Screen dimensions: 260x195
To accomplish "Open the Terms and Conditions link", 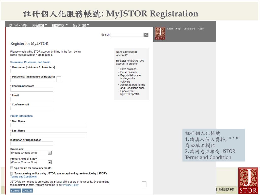I will 23,177.
